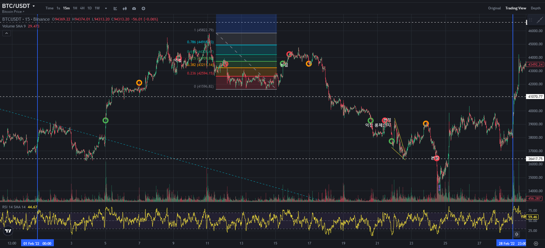The height and width of the screenshot is (248, 545).
Task: Select the trend line drawing tool
Action: pos(540,20)
